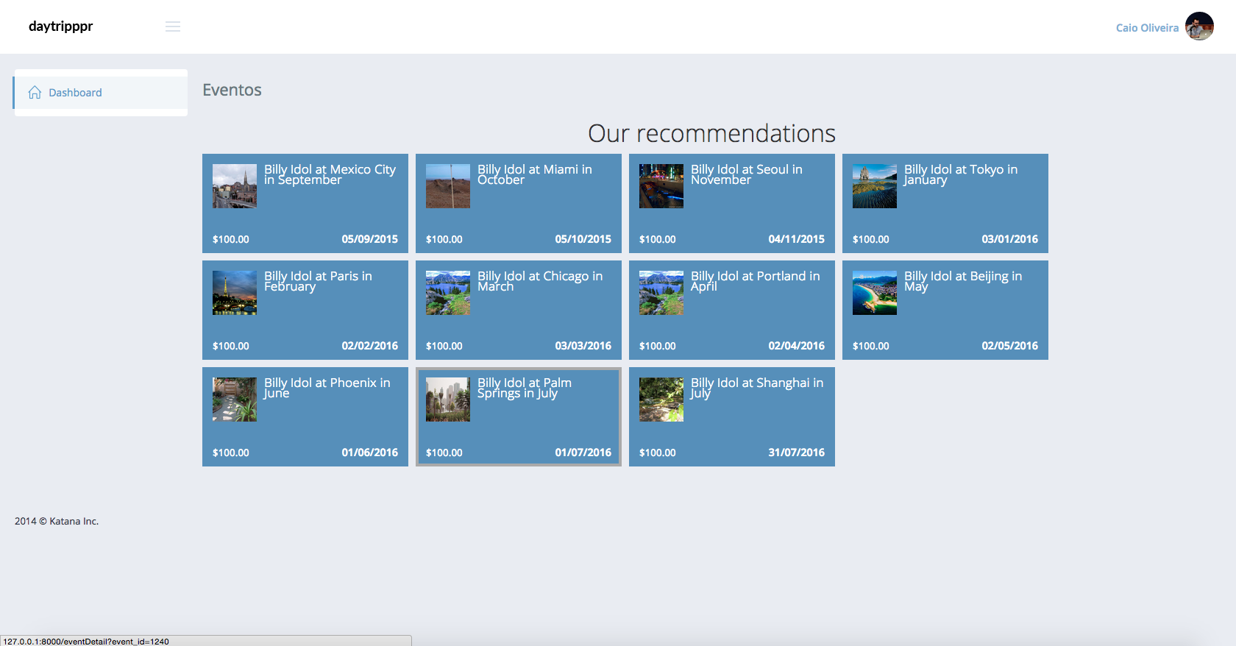The width and height of the screenshot is (1236, 646).
Task: Open Billy Idol at Portland in April title
Action: pyautogui.click(x=756, y=281)
